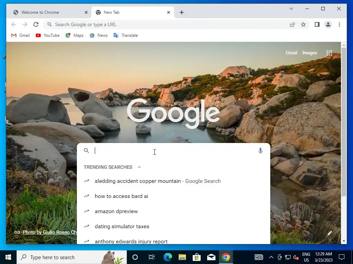
Task: Click the search magnifier icon in Google box
Action: point(87,151)
